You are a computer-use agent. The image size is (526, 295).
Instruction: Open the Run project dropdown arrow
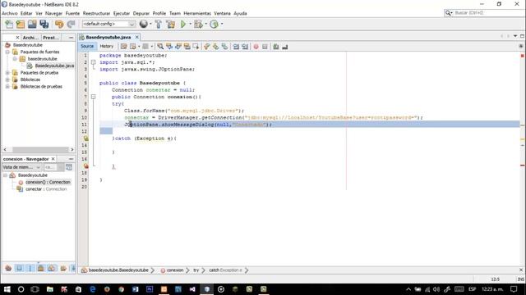(190, 24)
